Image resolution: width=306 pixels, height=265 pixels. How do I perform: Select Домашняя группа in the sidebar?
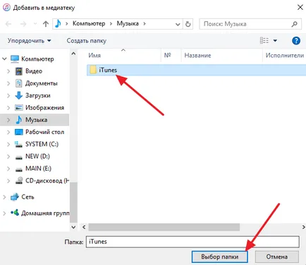(45, 213)
